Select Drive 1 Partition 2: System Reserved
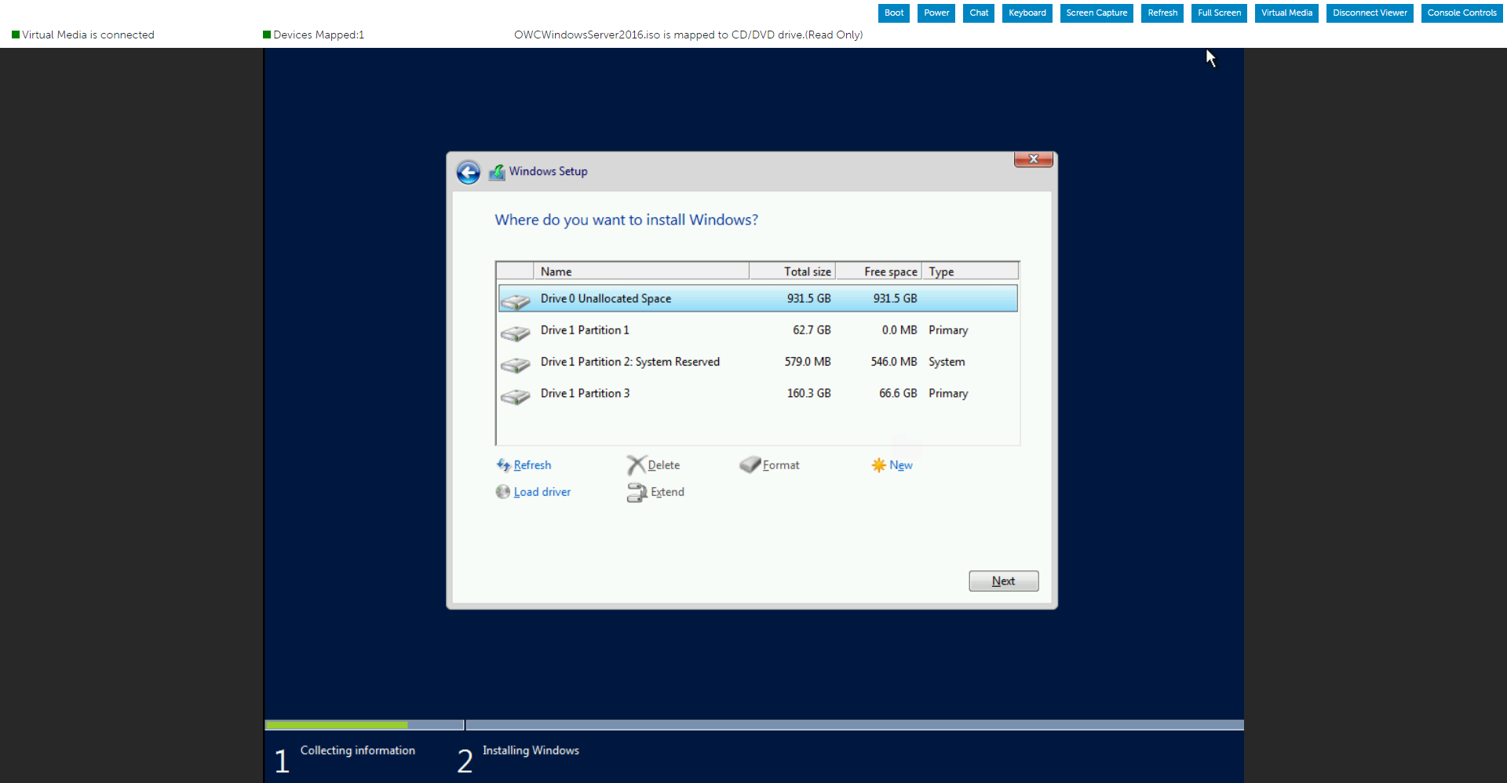Viewport: 1507px width, 783px height. (757, 362)
